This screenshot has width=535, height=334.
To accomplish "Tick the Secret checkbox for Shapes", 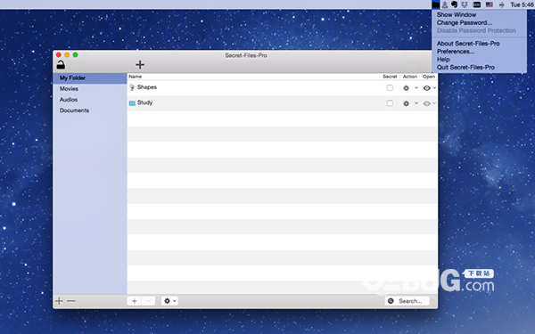I will click(x=390, y=88).
